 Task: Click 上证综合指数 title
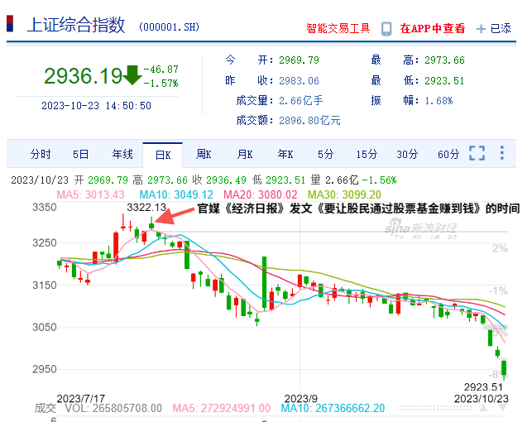click(76, 25)
